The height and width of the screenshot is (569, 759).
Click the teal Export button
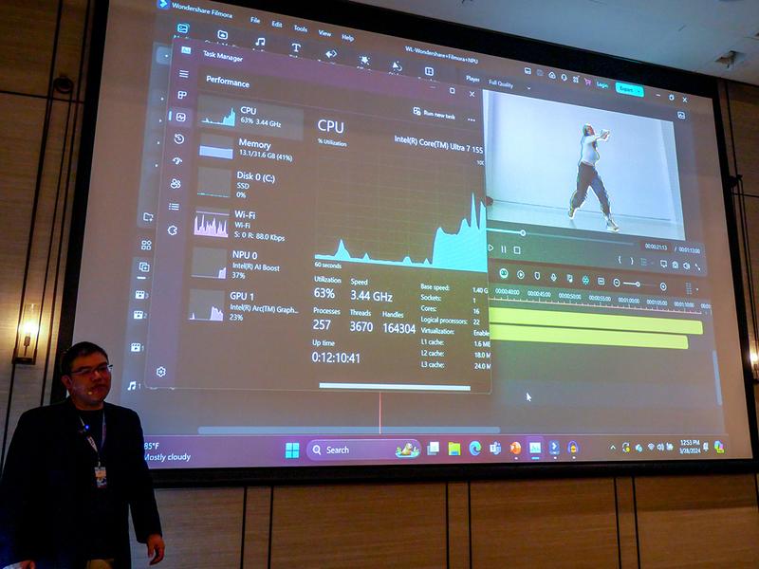point(629,89)
